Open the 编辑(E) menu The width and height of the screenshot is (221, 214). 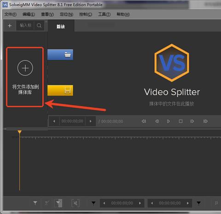click(x=29, y=14)
